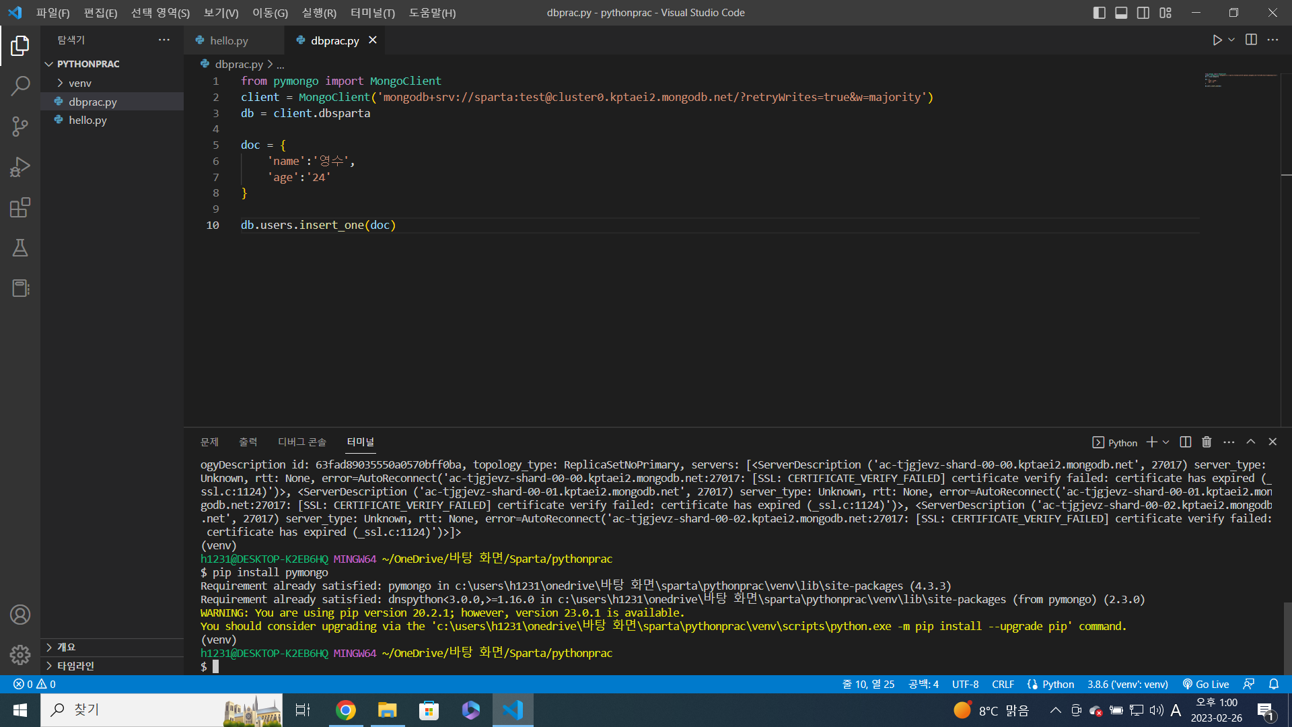Toggle bottom panel visibility
The image size is (1292, 727).
point(1121,13)
